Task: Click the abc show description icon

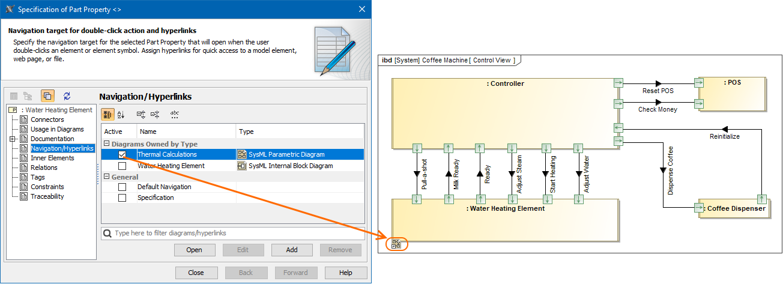Action: [175, 114]
